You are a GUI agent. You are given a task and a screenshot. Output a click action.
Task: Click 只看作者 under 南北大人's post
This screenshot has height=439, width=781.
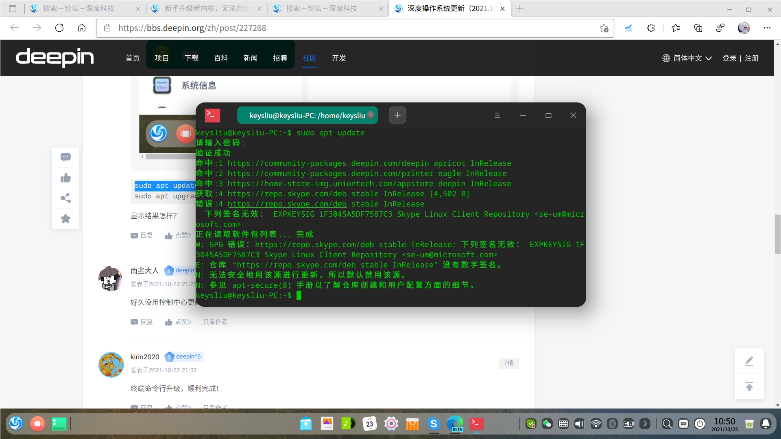point(215,322)
